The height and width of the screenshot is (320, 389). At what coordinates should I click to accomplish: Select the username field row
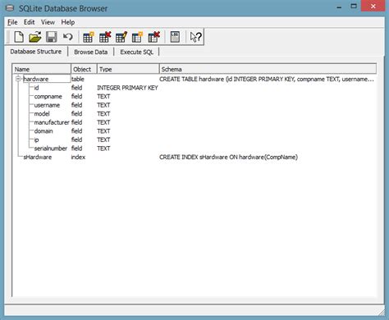194,105
